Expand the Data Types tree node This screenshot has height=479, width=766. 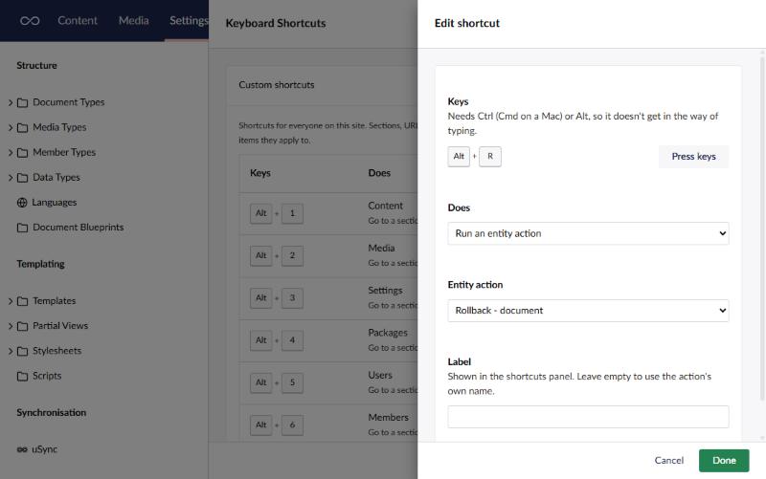coord(11,178)
